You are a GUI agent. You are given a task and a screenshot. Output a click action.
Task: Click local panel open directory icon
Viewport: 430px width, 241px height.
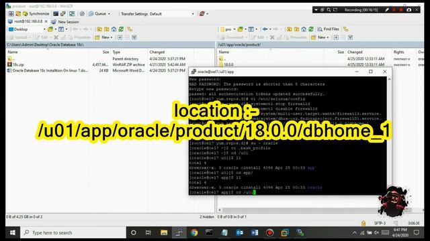pos(50,29)
